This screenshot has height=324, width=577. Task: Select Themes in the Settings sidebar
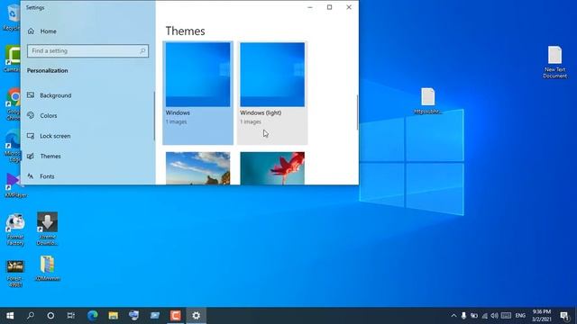pyautogui.click(x=44, y=156)
